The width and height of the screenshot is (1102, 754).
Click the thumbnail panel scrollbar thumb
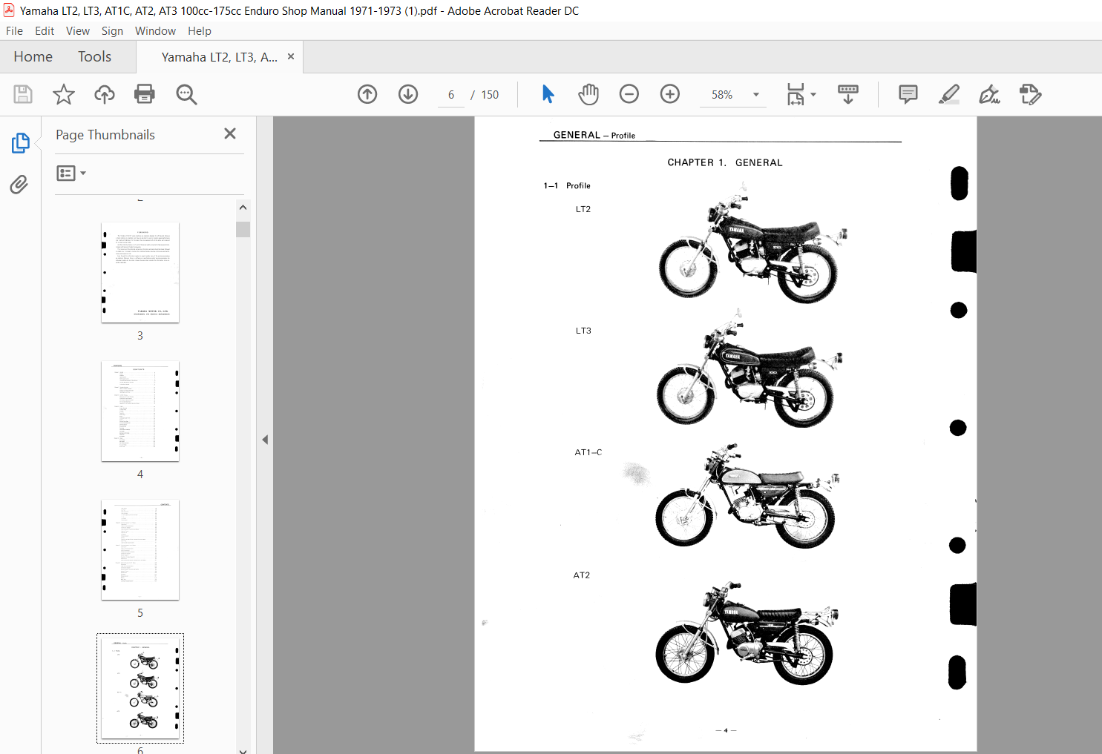(243, 229)
